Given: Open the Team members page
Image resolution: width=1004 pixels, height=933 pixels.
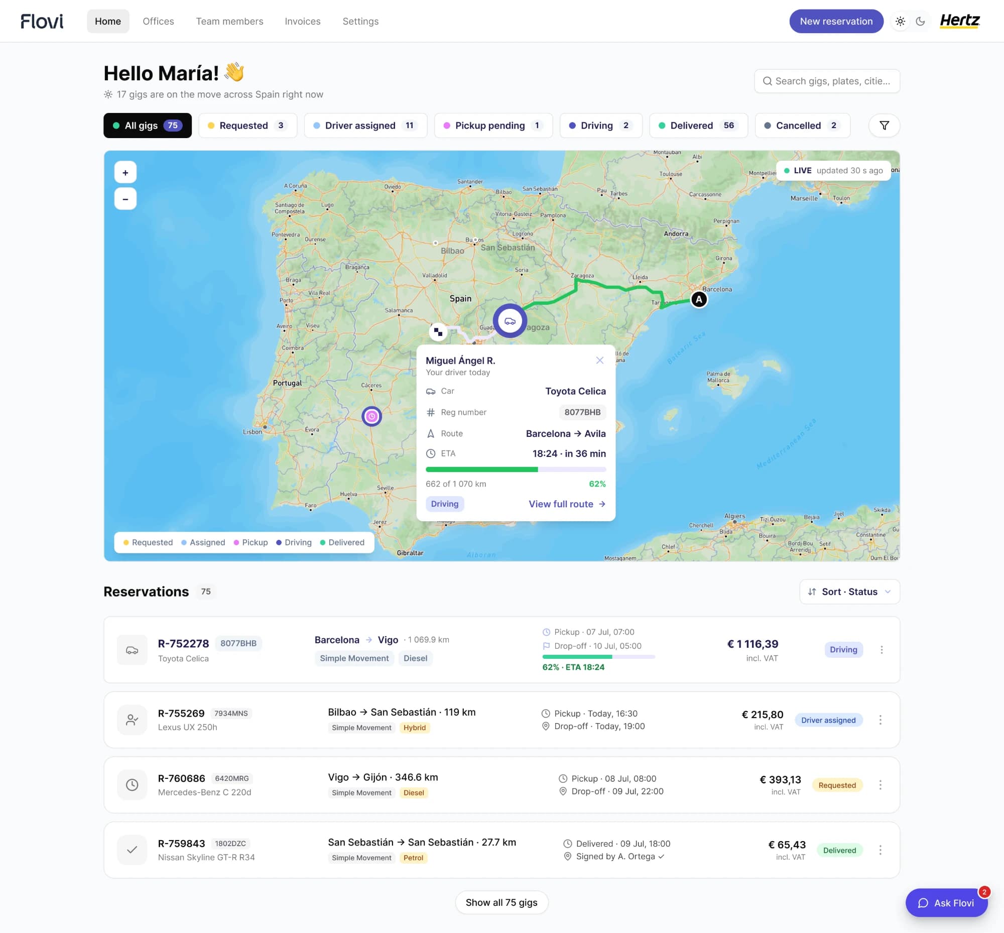Looking at the screenshot, I should (230, 21).
